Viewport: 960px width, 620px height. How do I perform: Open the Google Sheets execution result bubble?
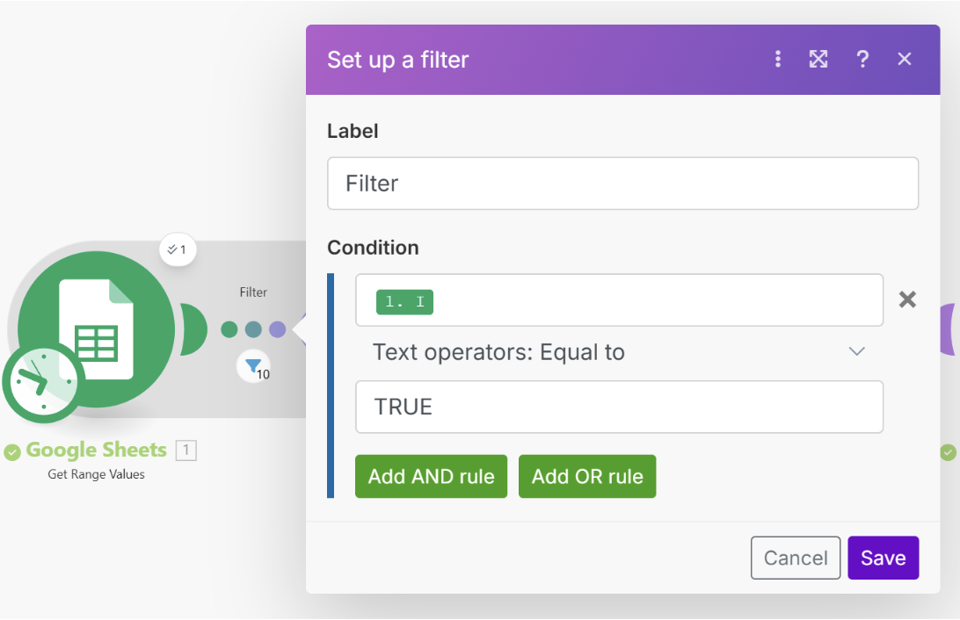(178, 249)
